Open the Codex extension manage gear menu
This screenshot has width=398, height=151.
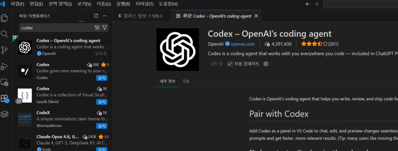click(x=266, y=64)
